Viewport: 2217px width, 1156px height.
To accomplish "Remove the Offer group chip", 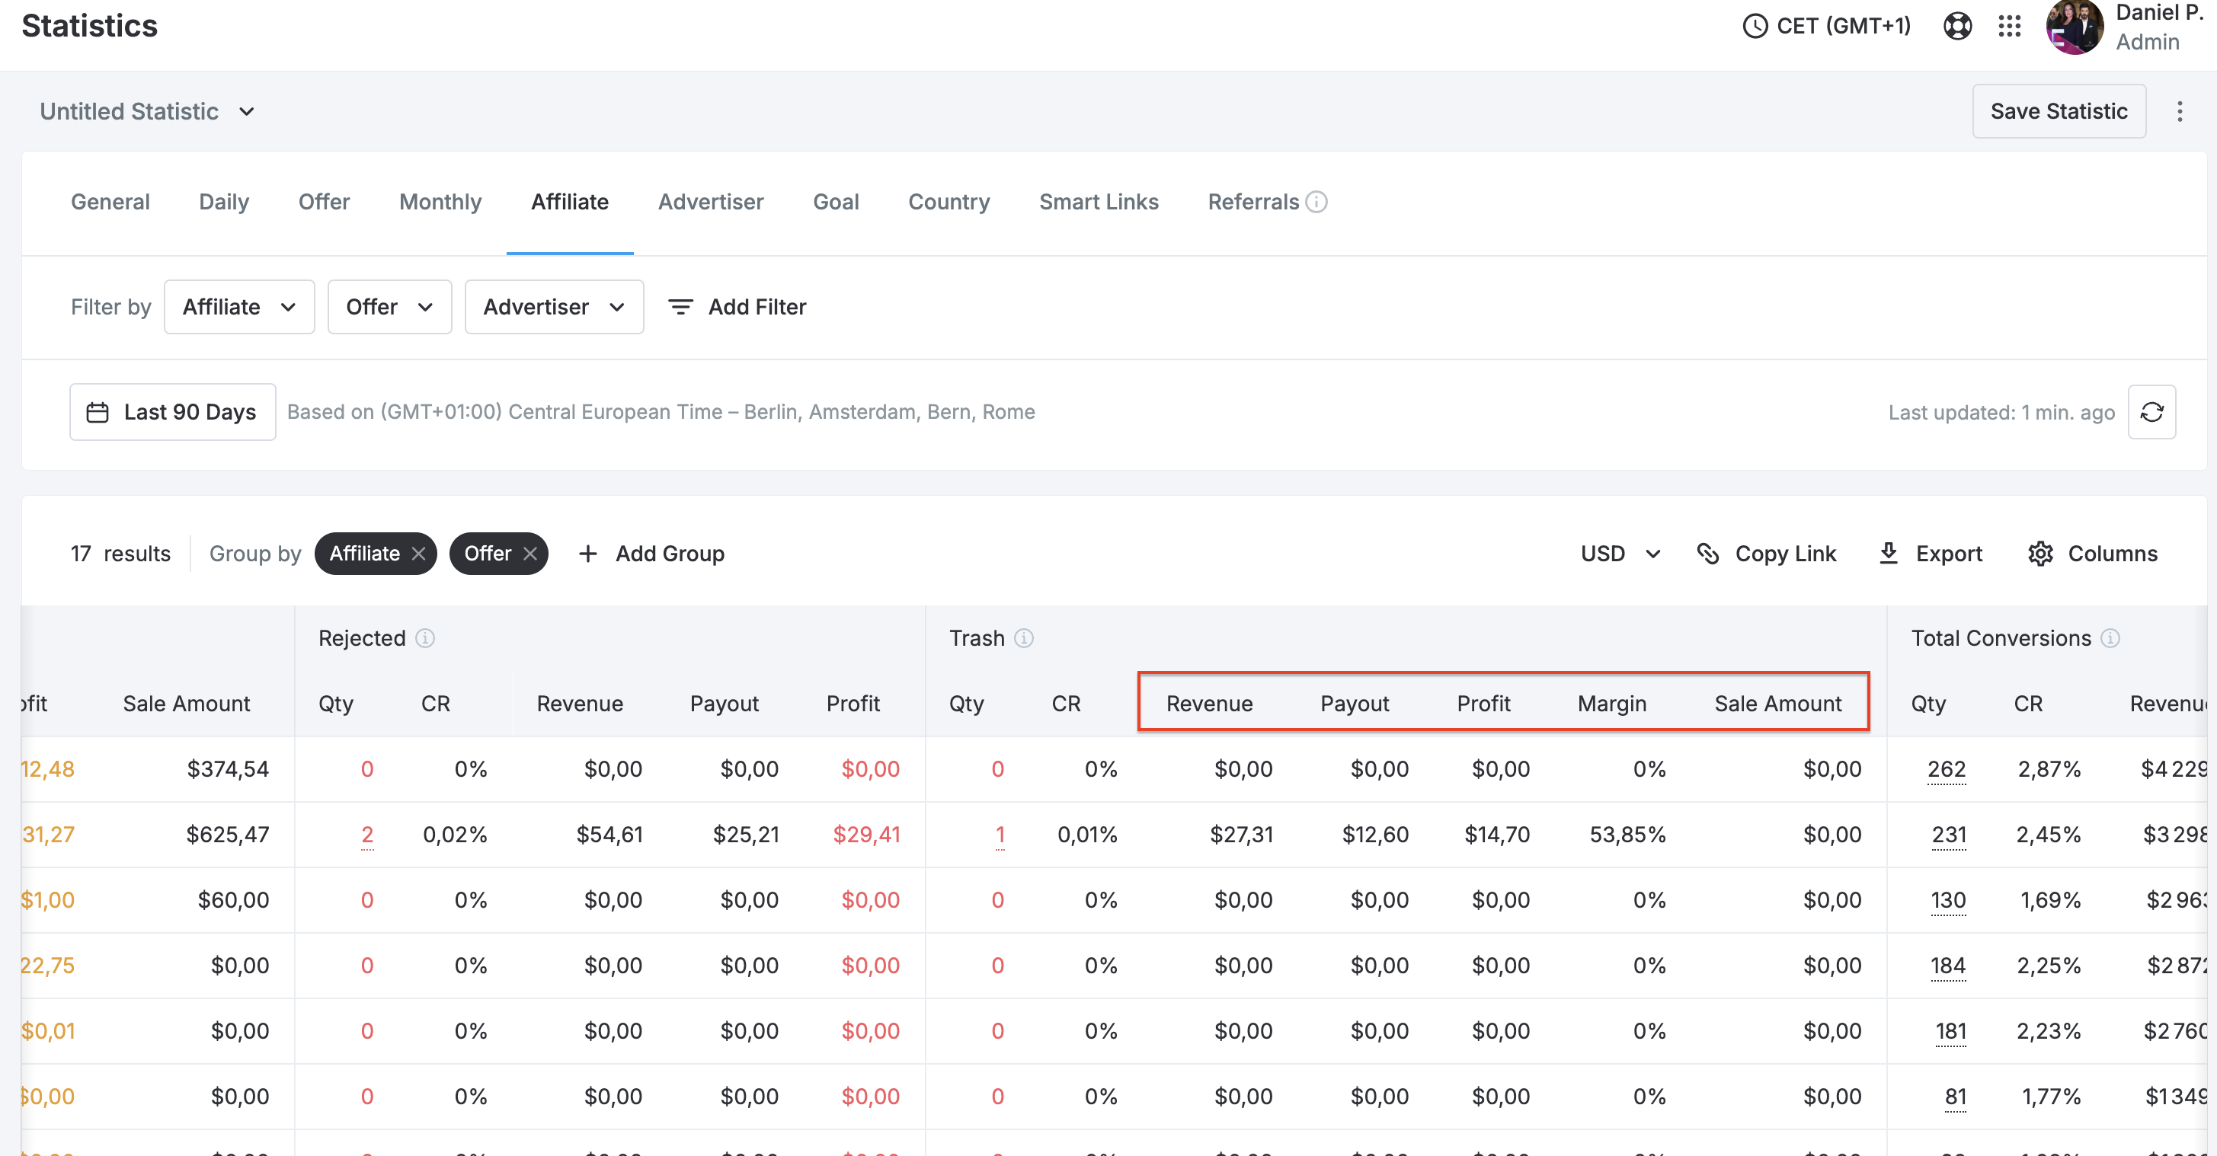I will point(530,553).
